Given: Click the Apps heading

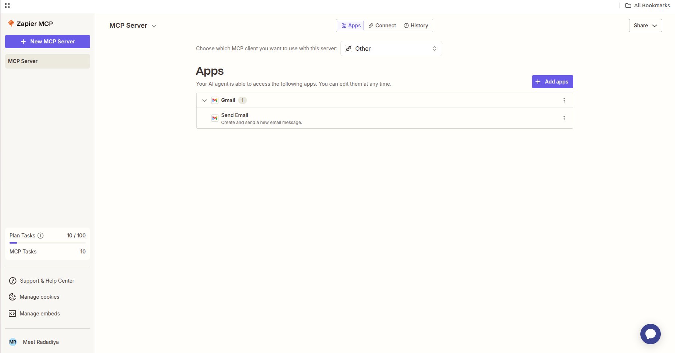Looking at the screenshot, I should pos(210,71).
